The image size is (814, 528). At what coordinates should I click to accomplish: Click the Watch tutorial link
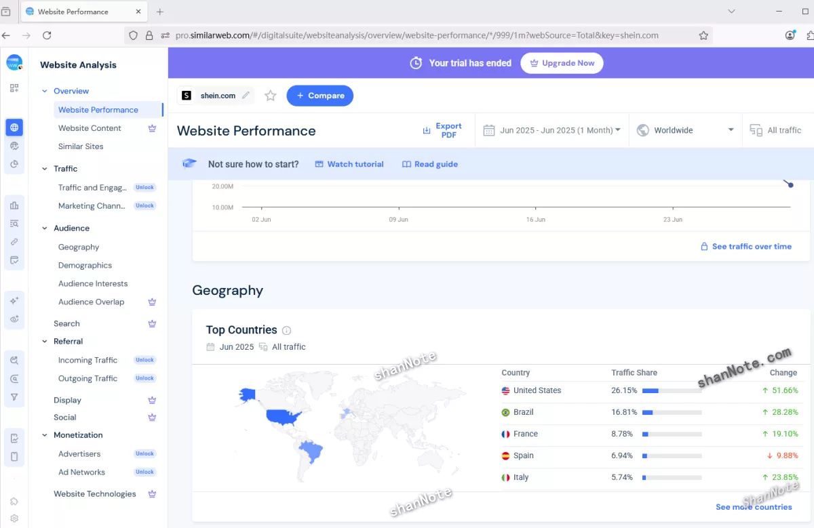349,164
